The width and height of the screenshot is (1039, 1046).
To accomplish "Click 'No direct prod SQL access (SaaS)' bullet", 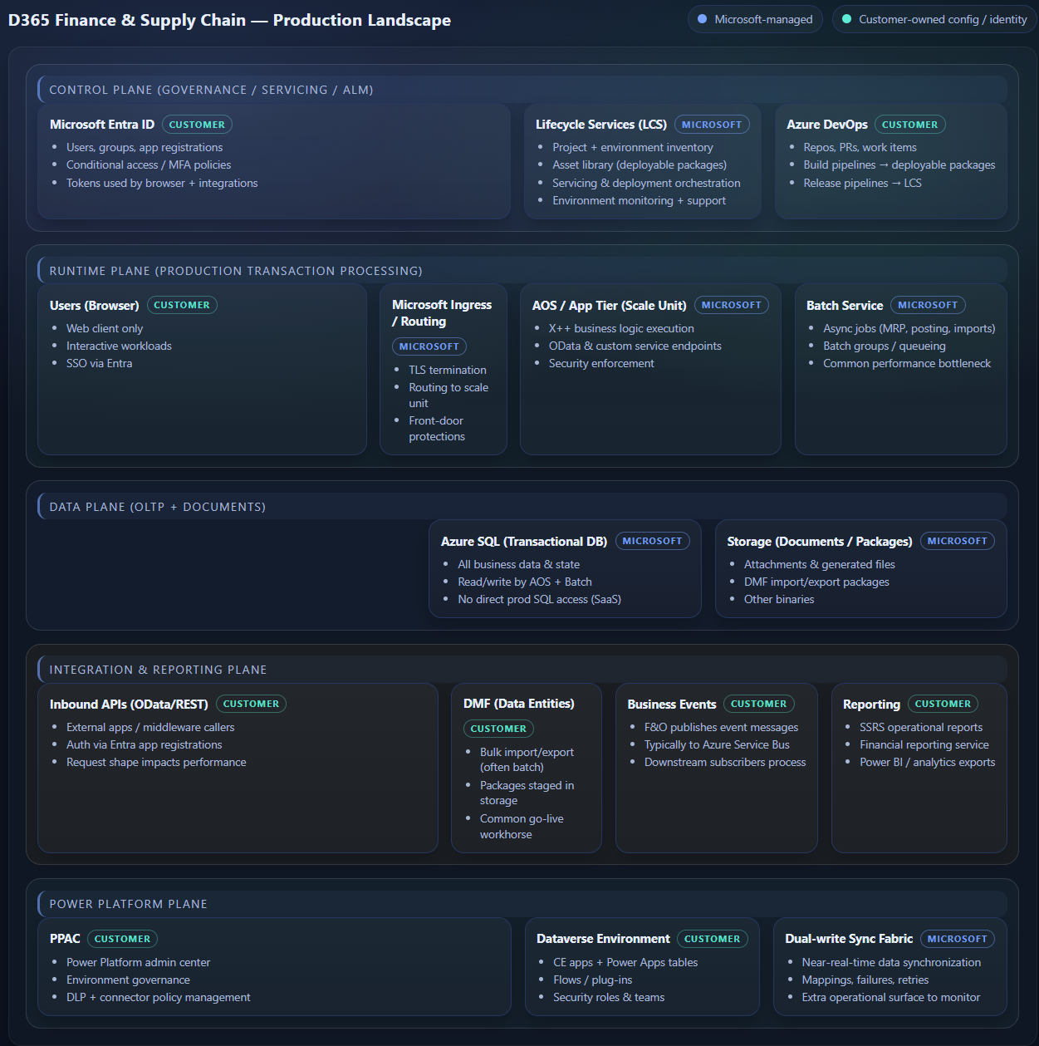I will (x=539, y=600).
